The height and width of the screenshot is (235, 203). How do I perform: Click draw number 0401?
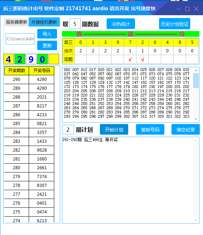pyautogui.click(x=41, y=203)
